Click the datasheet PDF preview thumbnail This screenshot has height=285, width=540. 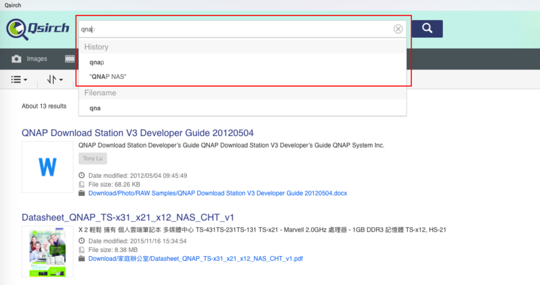[x=47, y=251]
